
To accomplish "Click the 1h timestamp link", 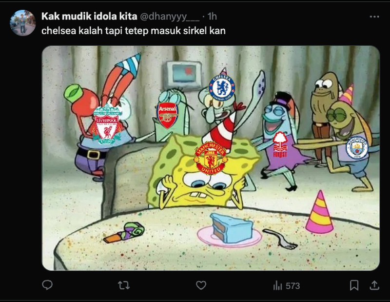I will [x=212, y=16].
